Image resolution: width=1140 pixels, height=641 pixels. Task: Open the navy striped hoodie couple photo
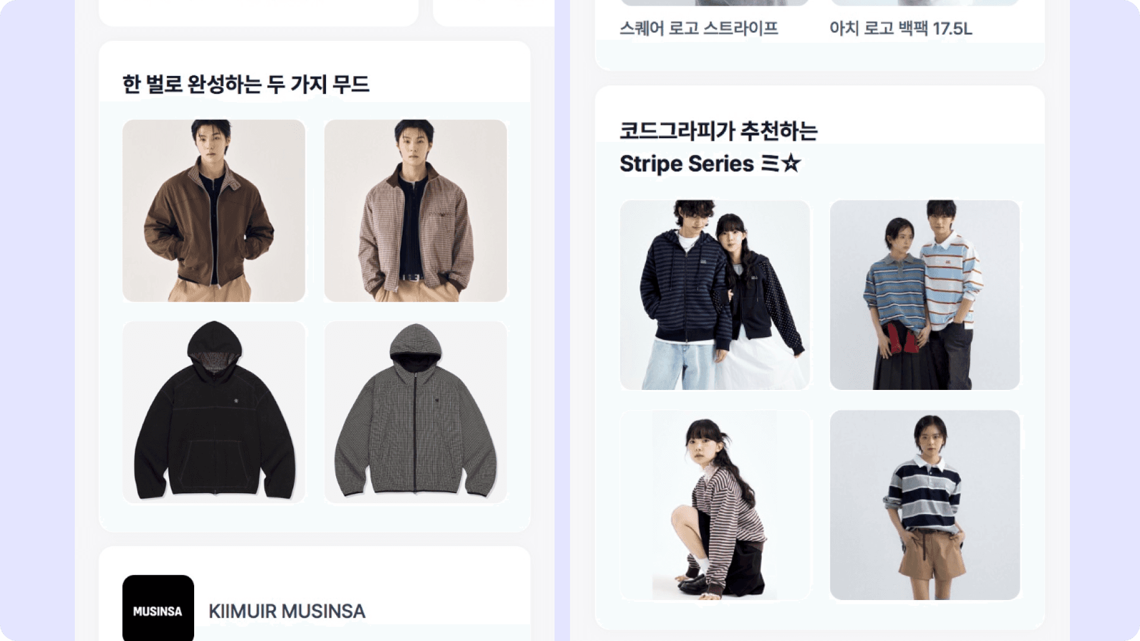(715, 295)
